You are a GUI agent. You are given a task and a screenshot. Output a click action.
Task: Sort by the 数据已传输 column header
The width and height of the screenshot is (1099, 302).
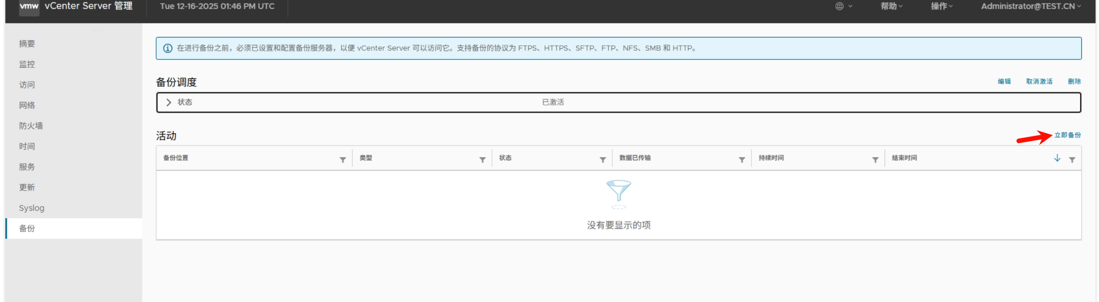[635, 158]
